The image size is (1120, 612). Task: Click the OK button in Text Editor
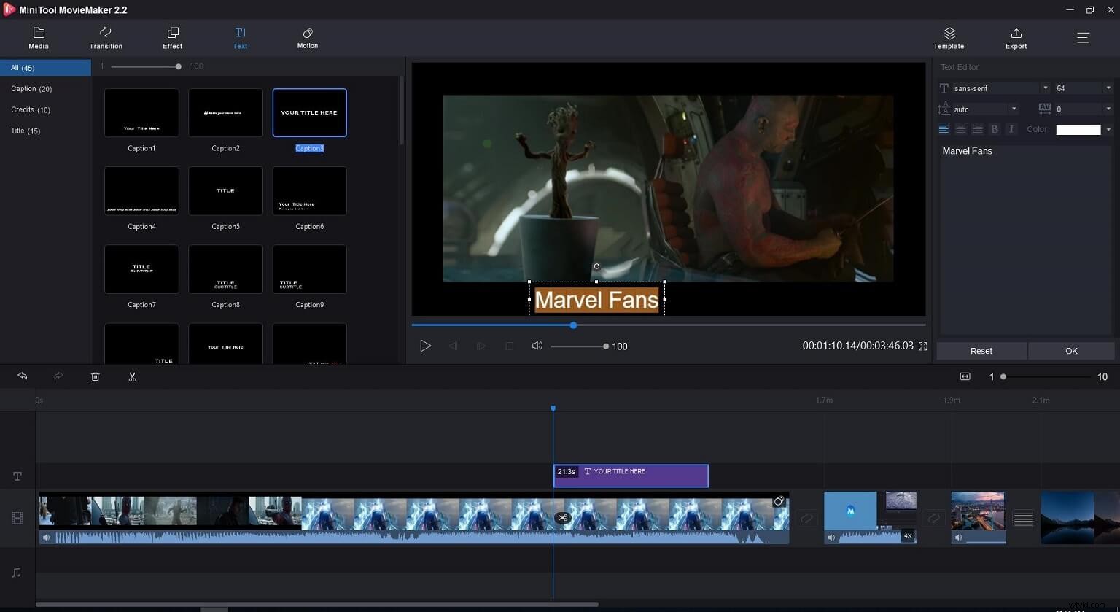coord(1071,351)
